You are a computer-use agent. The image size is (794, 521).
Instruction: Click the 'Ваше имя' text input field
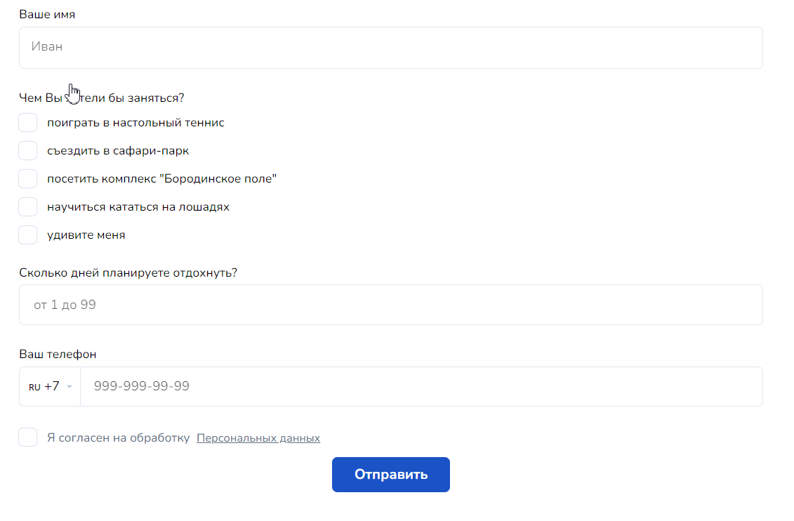pos(390,48)
